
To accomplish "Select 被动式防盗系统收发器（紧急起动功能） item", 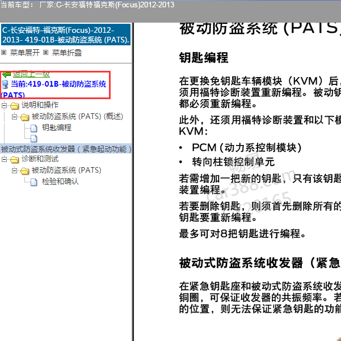I will click(x=66, y=149).
